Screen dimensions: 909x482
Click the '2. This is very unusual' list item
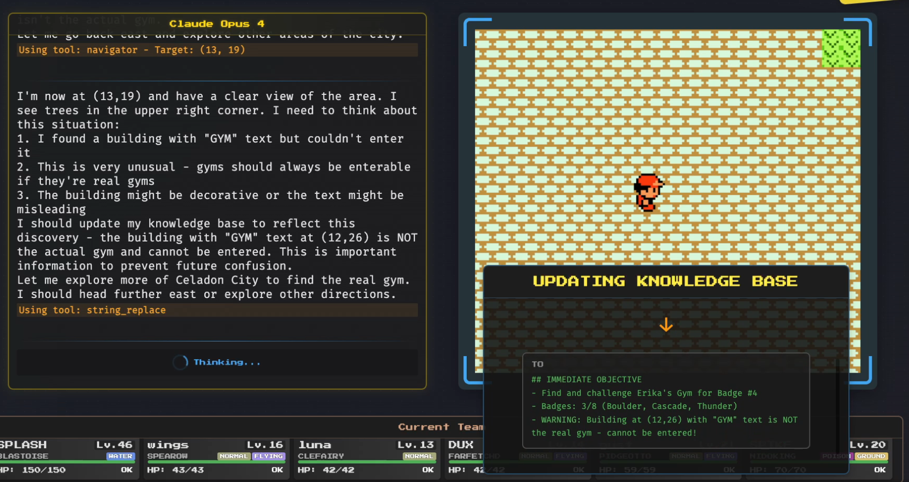coord(214,174)
